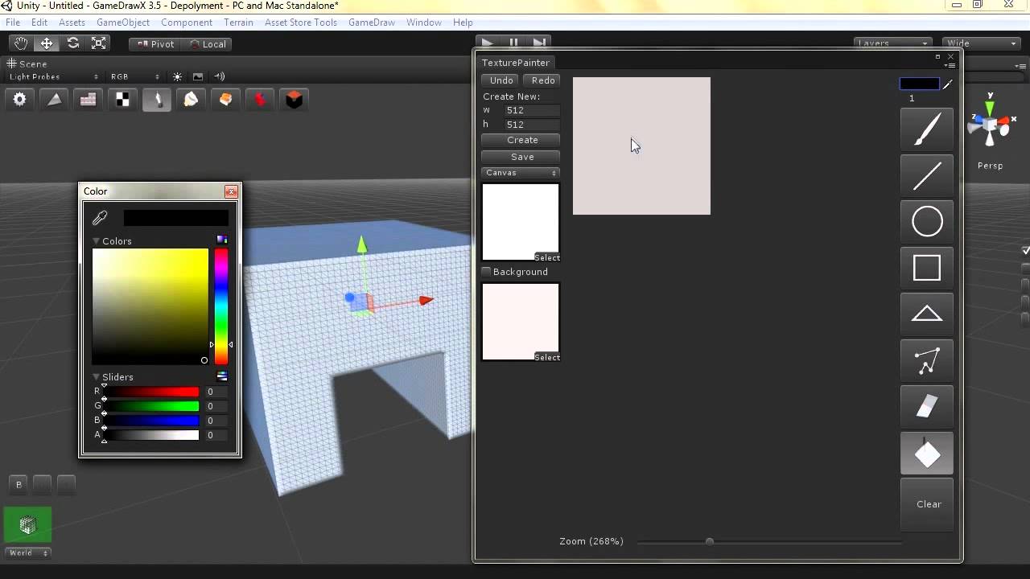Enable the Background checkbox

[486, 272]
